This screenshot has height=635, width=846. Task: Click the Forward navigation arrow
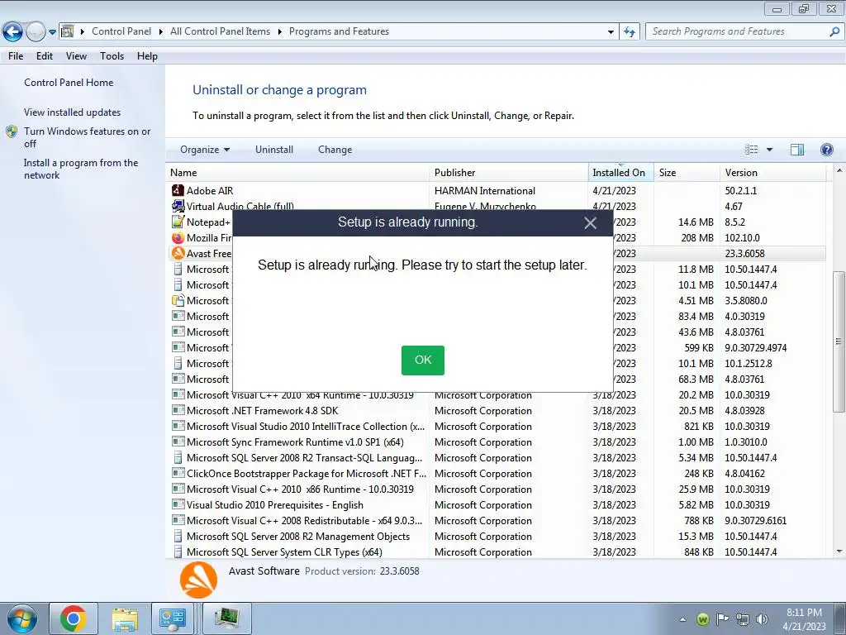pyautogui.click(x=36, y=32)
